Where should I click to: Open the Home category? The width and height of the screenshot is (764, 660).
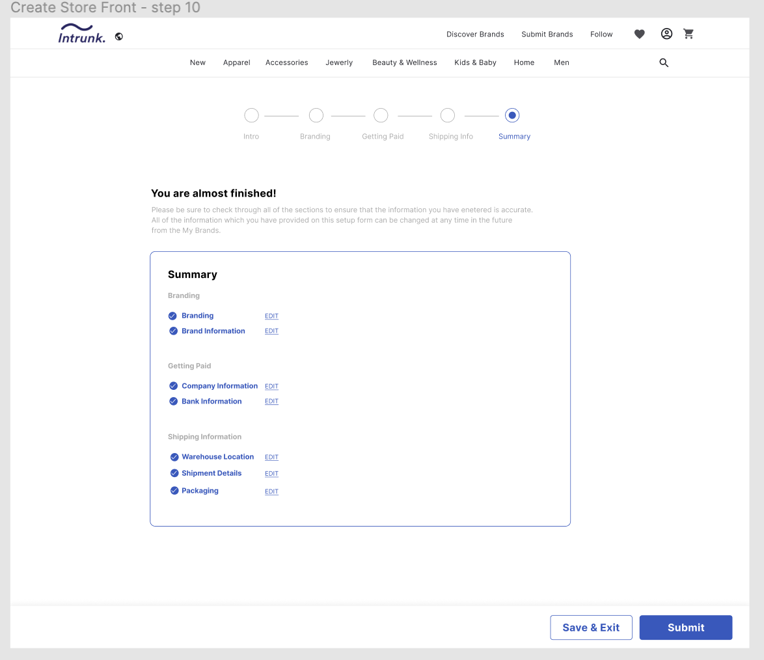(x=524, y=62)
